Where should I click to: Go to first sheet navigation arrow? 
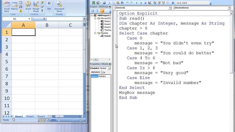coord(3,116)
